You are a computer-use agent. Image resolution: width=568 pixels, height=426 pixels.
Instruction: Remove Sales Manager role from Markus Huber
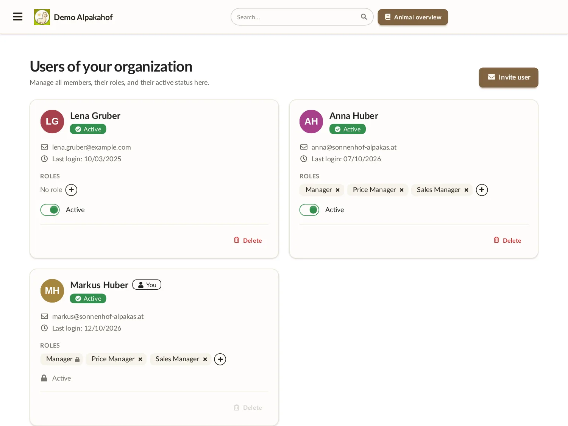(205, 359)
